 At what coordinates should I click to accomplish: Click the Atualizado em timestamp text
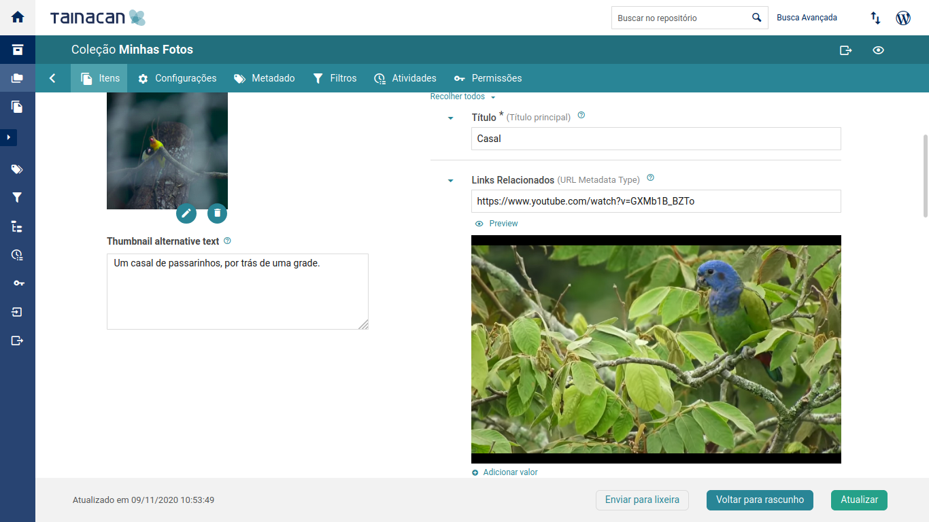[x=143, y=500]
